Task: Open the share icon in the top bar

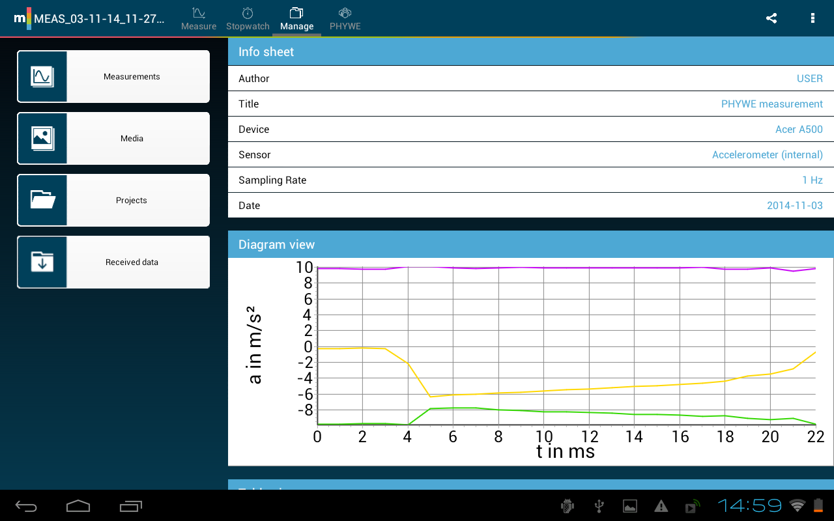Action: 771,18
